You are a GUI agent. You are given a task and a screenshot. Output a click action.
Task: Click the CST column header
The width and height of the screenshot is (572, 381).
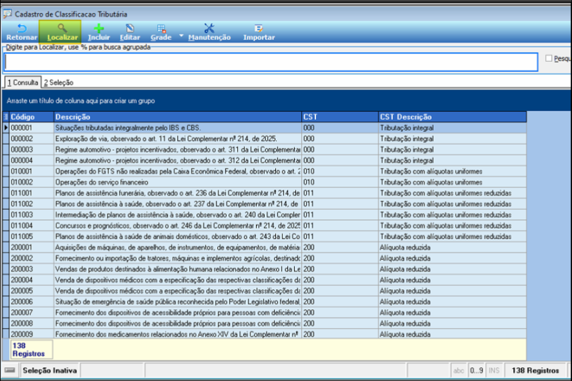339,117
